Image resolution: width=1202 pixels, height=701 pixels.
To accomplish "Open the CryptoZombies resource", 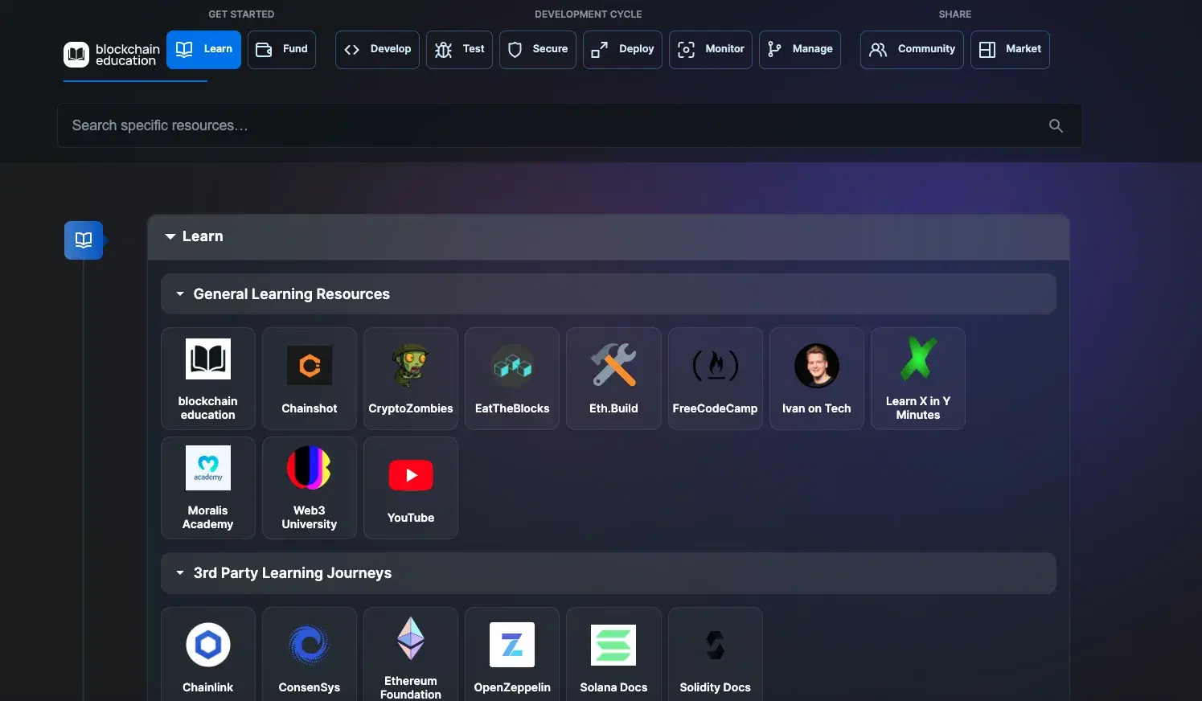I will pos(411,379).
